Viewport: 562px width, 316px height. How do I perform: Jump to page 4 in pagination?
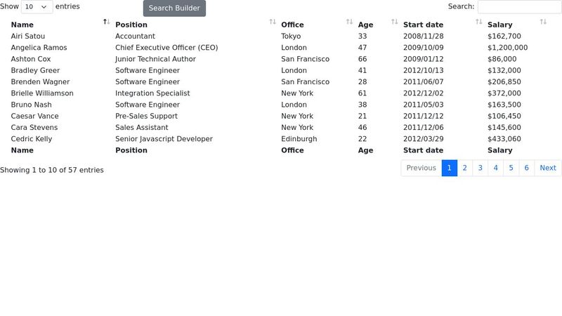click(495, 168)
